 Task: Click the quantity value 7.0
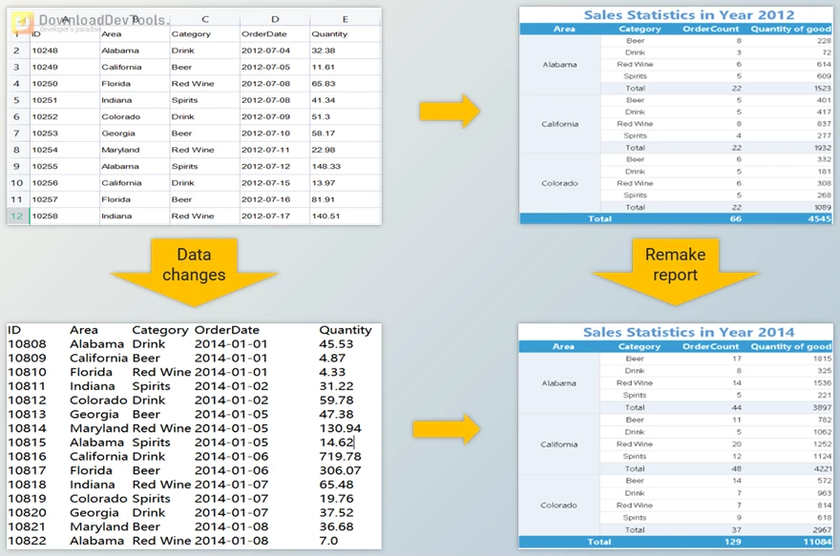[x=328, y=541]
